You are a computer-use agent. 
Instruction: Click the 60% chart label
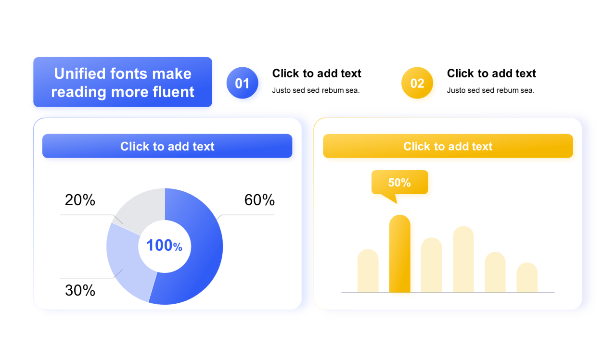click(259, 200)
